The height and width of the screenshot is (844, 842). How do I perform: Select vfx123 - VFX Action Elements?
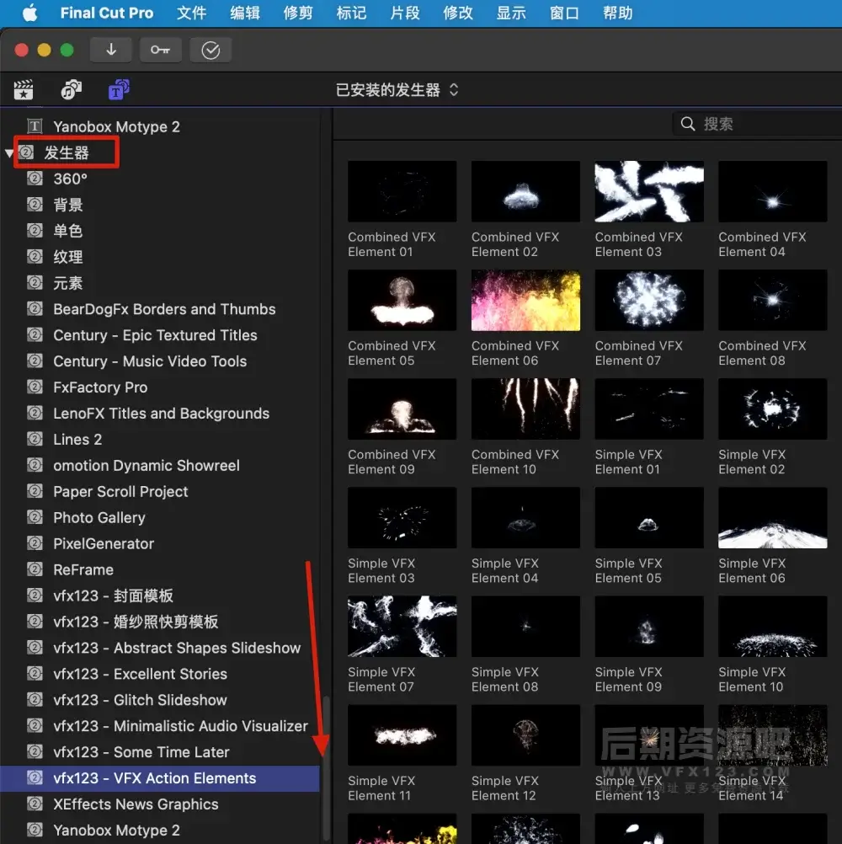(x=160, y=778)
